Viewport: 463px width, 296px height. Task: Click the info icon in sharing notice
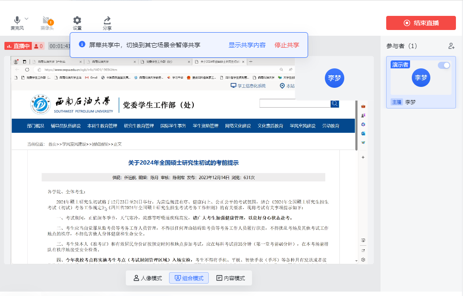coord(82,45)
